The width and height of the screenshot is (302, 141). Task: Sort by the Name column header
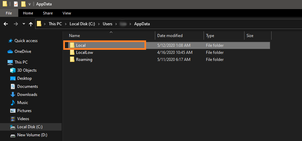(74, 36)
